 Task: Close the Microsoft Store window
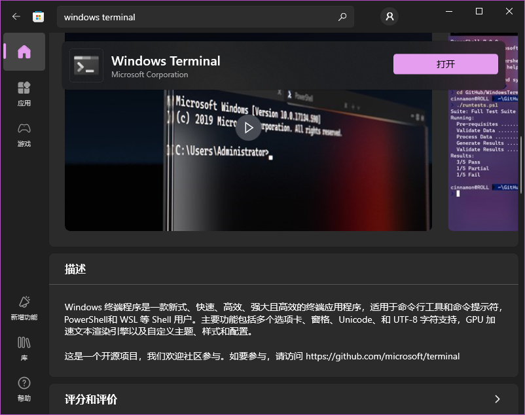tap(509, 11)
